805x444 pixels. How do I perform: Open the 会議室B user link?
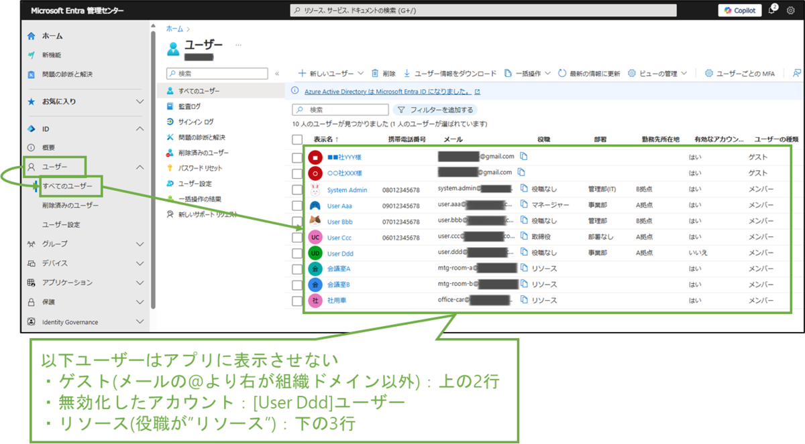click(x=339, y=285)
